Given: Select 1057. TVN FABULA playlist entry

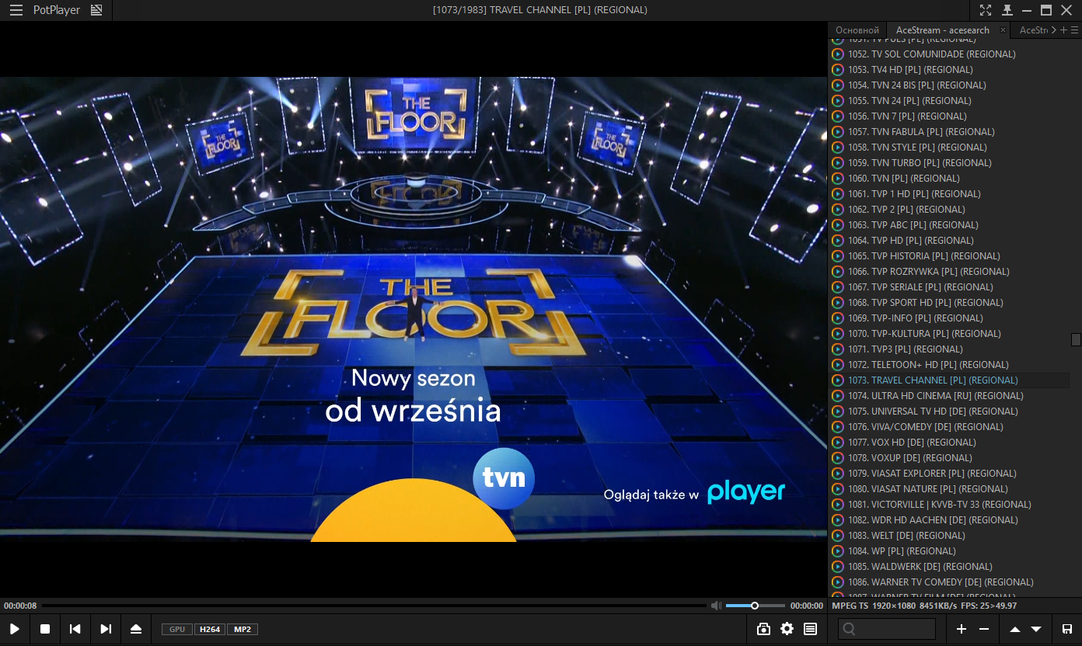Looking at the screenshot, I should (x=949, y=132).
